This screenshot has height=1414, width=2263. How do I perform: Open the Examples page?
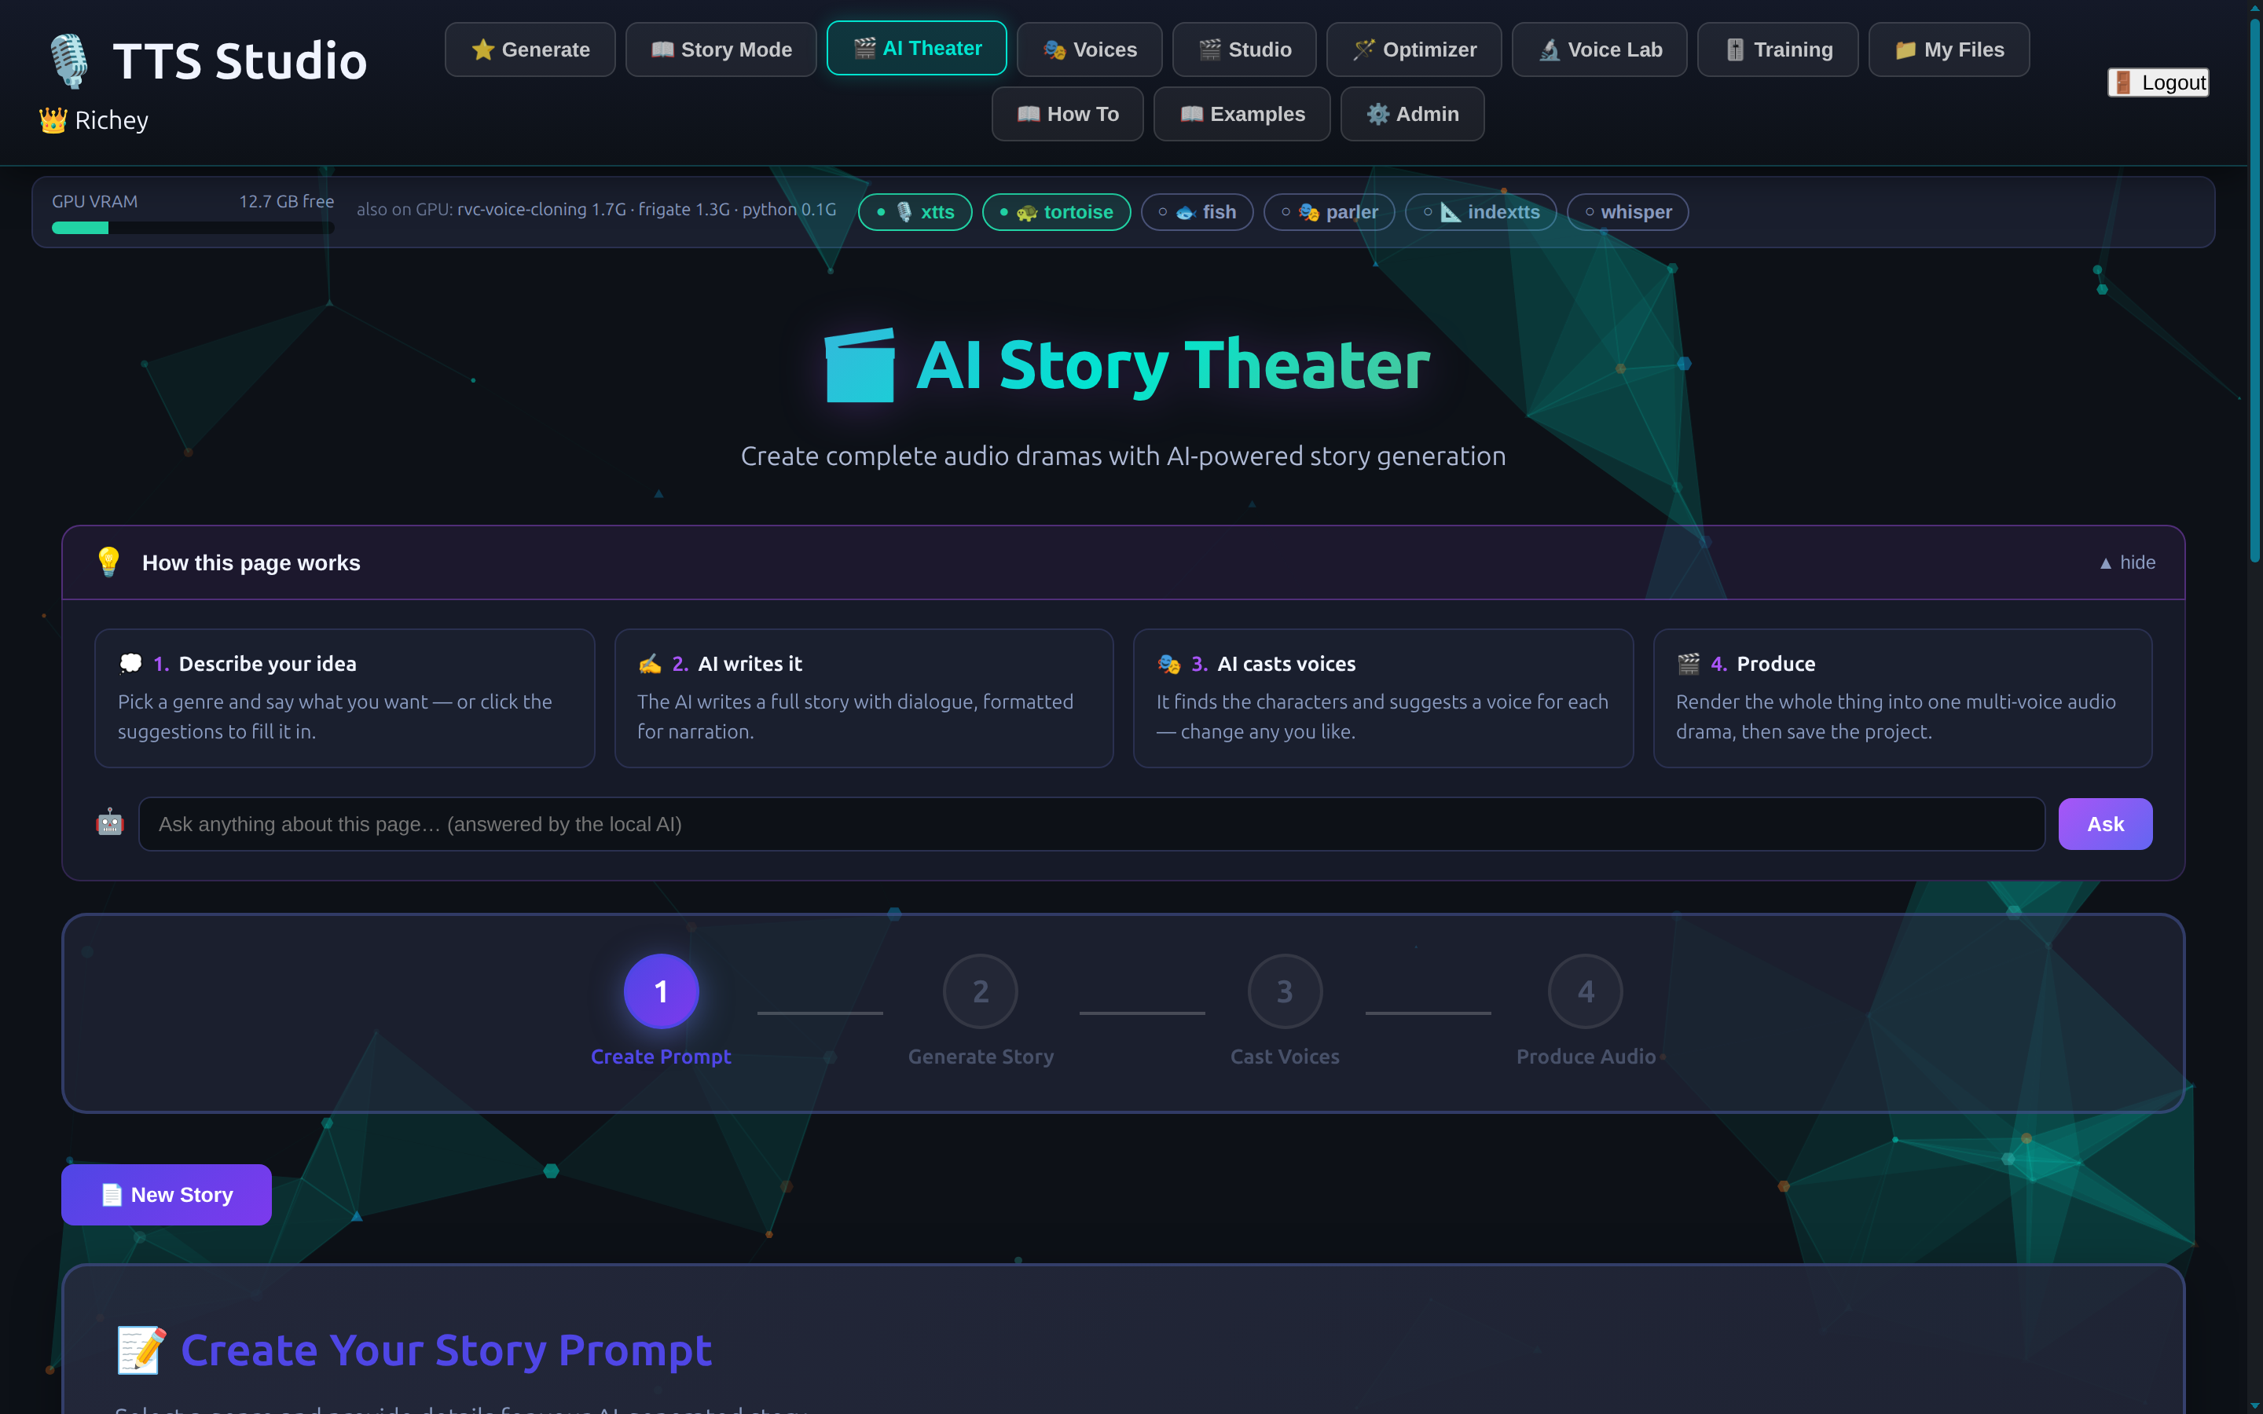(x=1242, y=114)
